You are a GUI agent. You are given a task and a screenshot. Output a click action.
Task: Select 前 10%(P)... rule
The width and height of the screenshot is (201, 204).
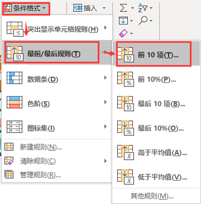[x=156, y=79]
